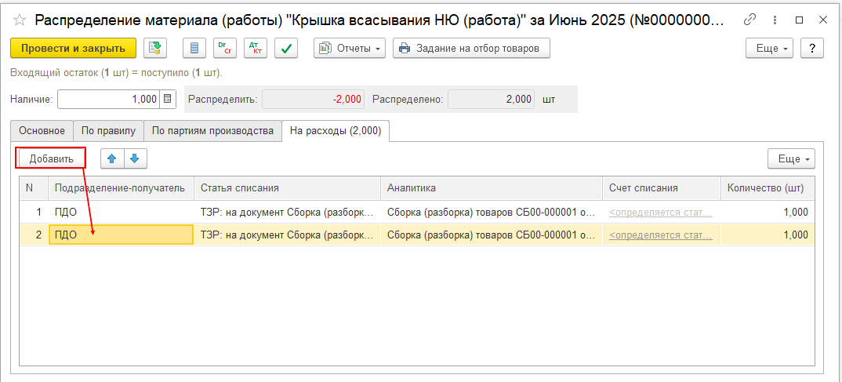Open the table's Еще menu

[x=791, y=158]
